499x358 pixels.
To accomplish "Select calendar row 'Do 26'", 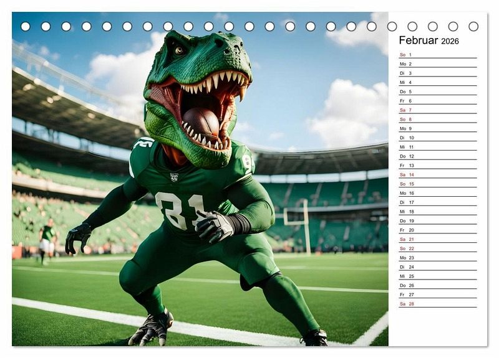I will (x=438, y=285).
